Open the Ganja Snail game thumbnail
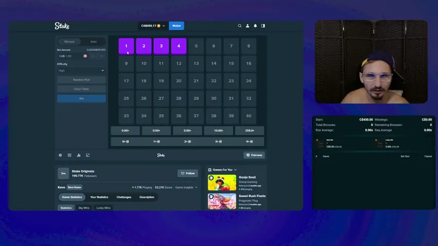Viewport: 438px width, 246px height. click(x=222, y=182)
